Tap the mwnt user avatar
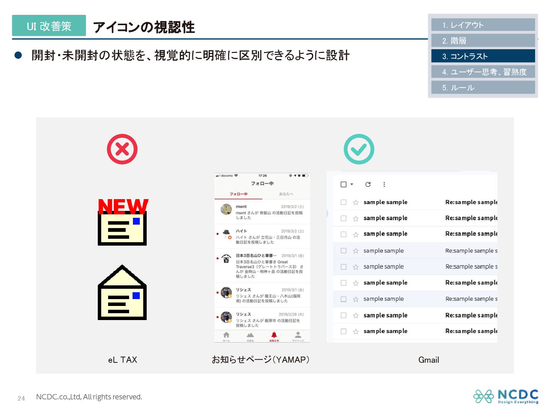 (x=226, y=209)
